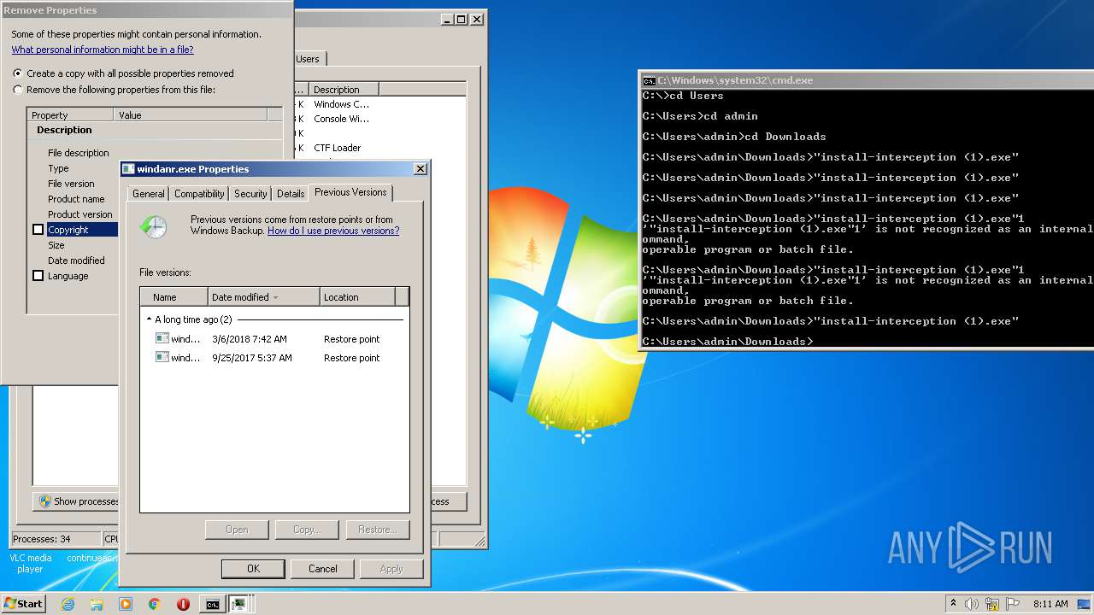Select 'Windows C…' process in Task Manager

[342, 104]
